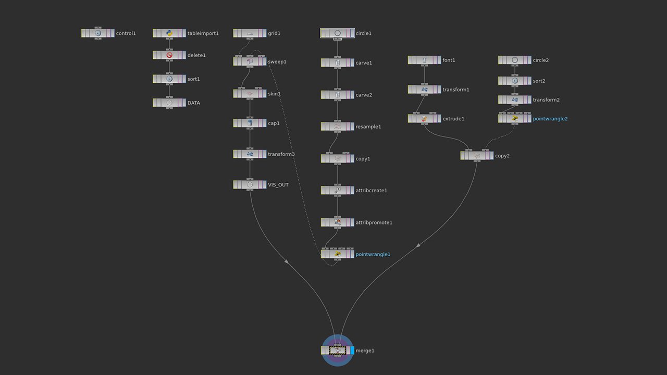The width and height of the screenshot is (667, 375).
Task: Click the delete1 node icon
Action: tap(169, 55)
